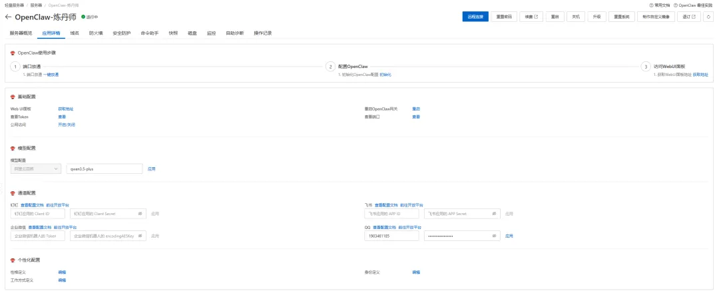This screenshot has height=293, width=719.
Task: Open 前往开放平台 link for 企业微信
Action: (65, 227)
